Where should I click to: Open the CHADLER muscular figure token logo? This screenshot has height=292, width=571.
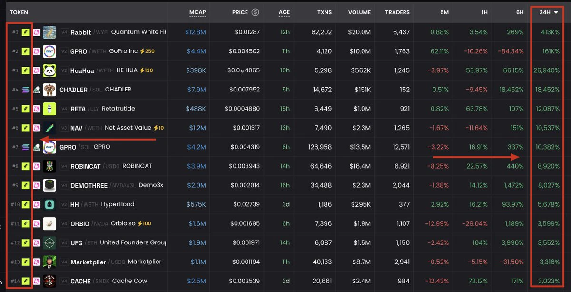(x=49, y=90)
